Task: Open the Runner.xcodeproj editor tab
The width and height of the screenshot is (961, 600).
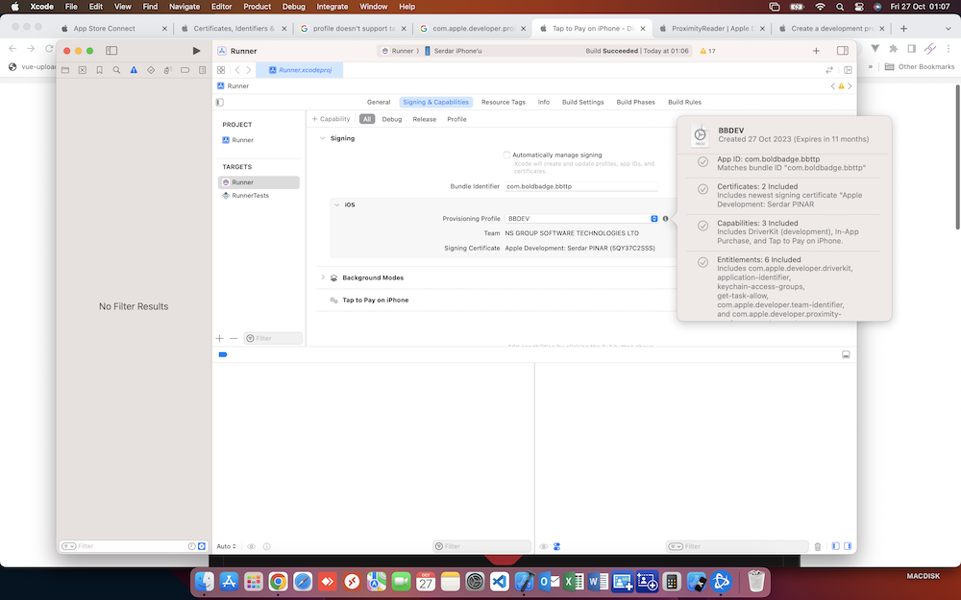Action: tap(300, 70)
